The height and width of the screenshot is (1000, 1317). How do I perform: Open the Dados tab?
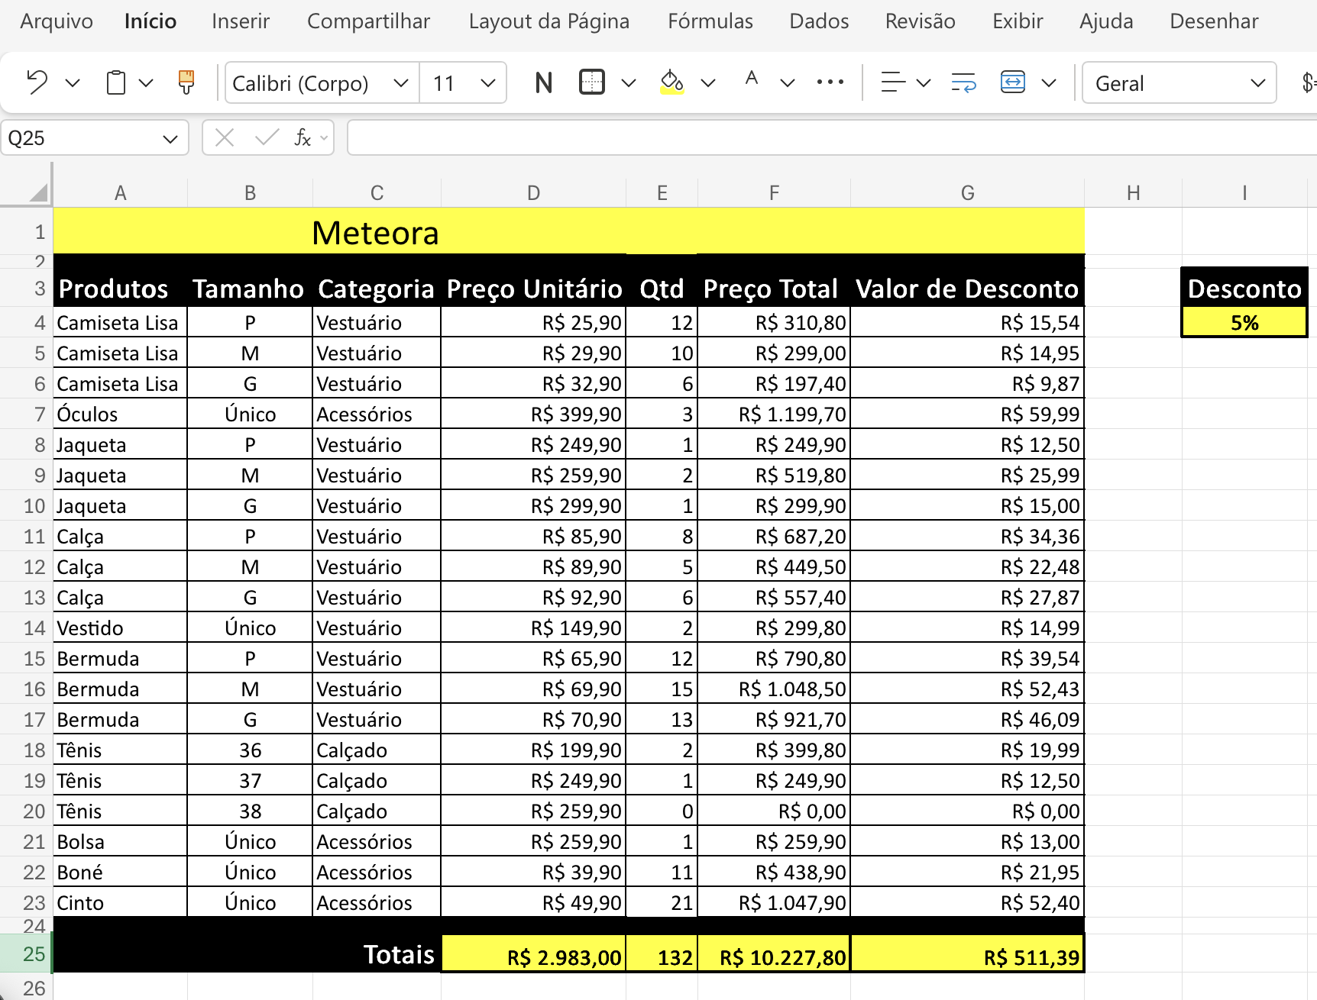pos(819,21)
